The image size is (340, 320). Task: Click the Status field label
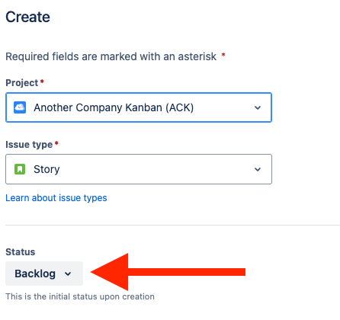point(21,252)
